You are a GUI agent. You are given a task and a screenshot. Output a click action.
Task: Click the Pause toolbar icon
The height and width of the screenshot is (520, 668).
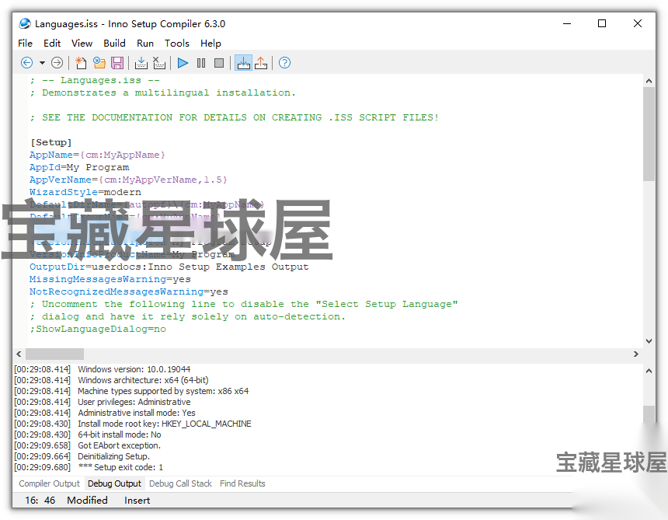point(201,63)
